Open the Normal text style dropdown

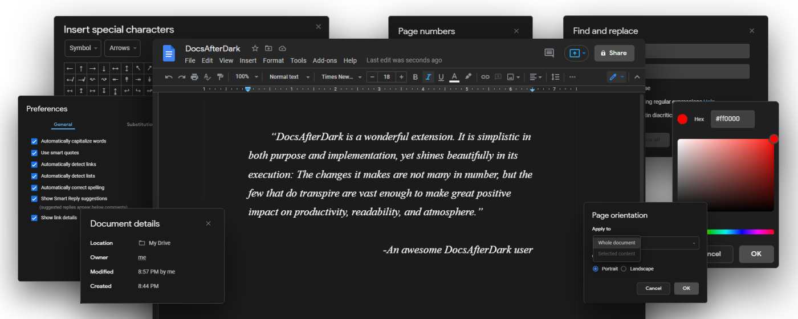289,77
